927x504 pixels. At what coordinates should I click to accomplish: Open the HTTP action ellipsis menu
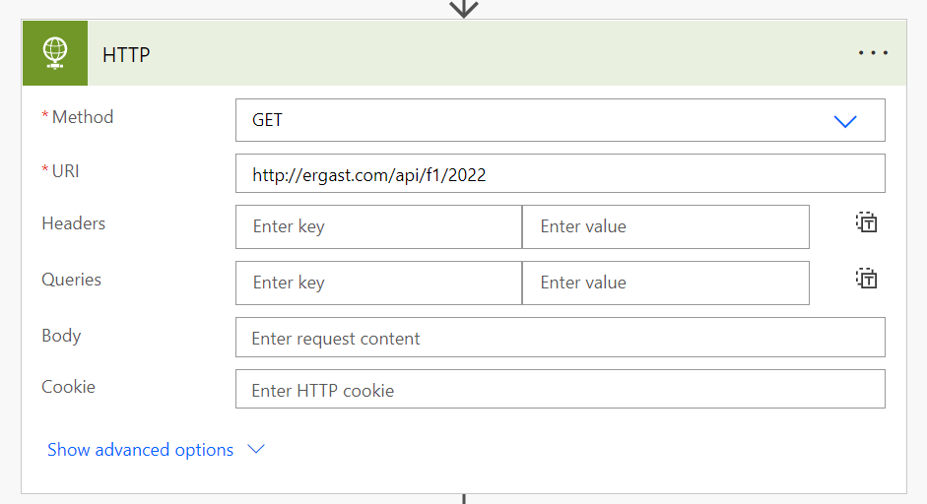873,53
